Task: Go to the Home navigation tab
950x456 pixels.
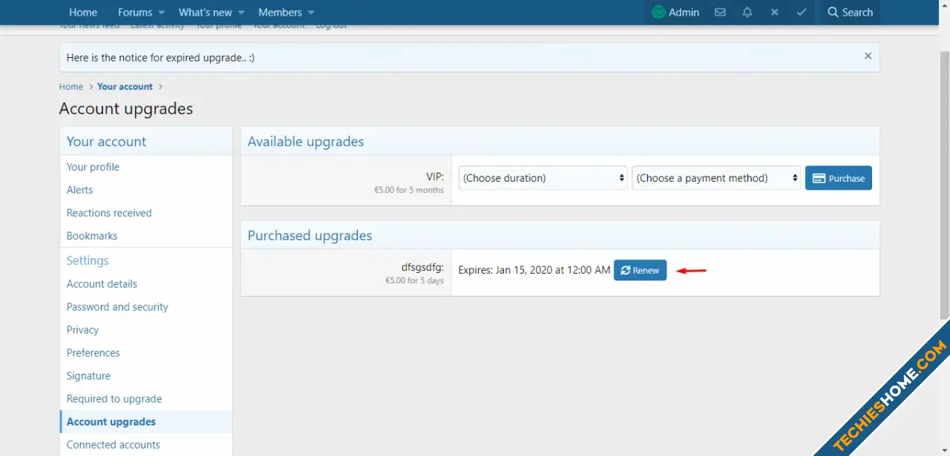Action: tap(83, 13)
